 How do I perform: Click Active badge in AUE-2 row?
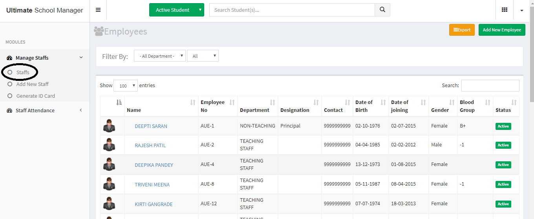(x=503, y=145)
